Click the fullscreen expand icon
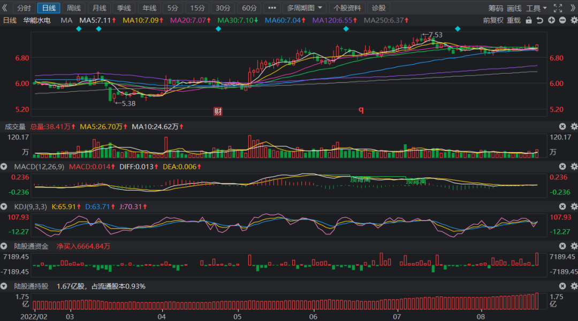This screenshot has width=578, height=321. tap(558, 8)
